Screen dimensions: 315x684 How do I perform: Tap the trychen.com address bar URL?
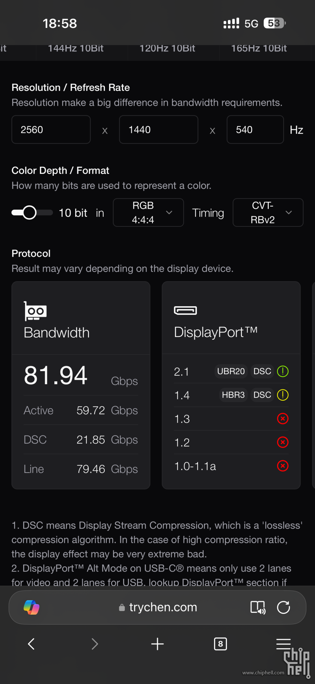[x=163, y=608]
